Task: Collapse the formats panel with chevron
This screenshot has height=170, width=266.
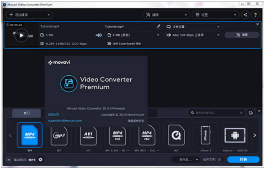Action: click(x=259, y=111)
